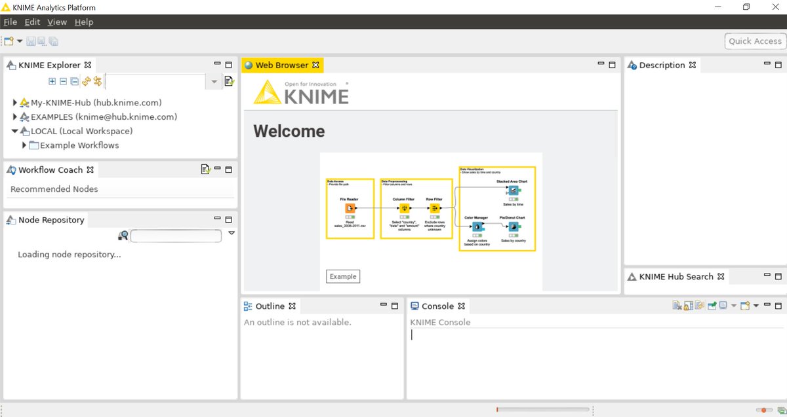Select the Web Browser tab

click(x=282, y=65)
